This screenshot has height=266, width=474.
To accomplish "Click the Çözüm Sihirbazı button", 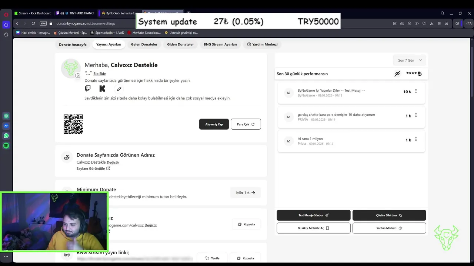I will coord(389,215).
